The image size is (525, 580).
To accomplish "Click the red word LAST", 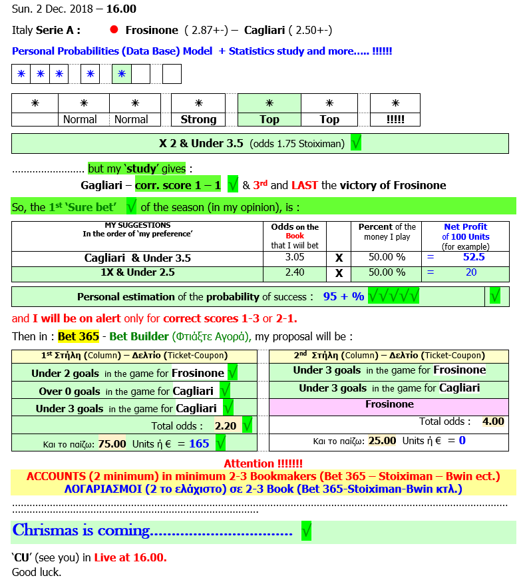I will (x=304, y=185).
